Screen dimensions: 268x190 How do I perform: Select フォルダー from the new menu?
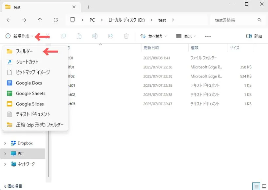tap(24, 51)
